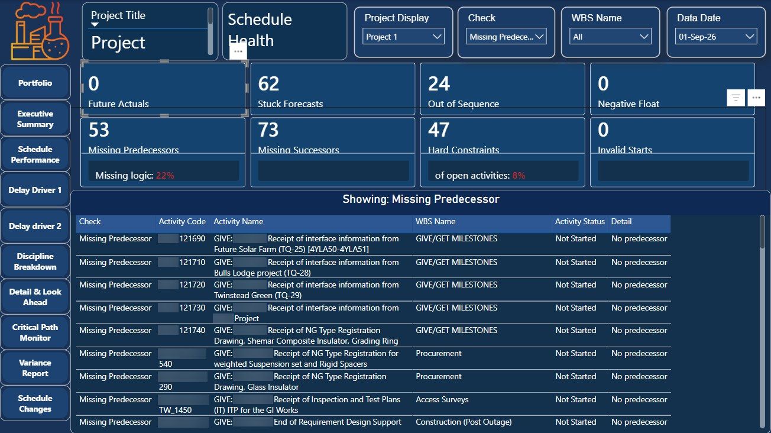Collapse the Project Title arrow
The image size is (771, 433).
(94, 25)
